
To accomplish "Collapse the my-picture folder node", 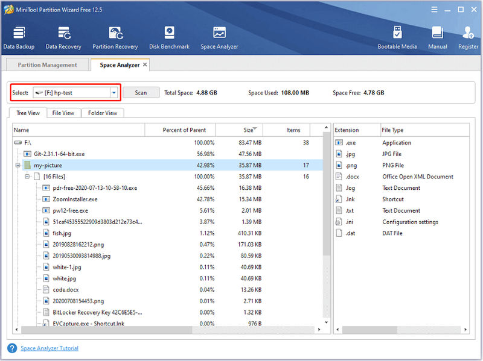I will point(18,165).
